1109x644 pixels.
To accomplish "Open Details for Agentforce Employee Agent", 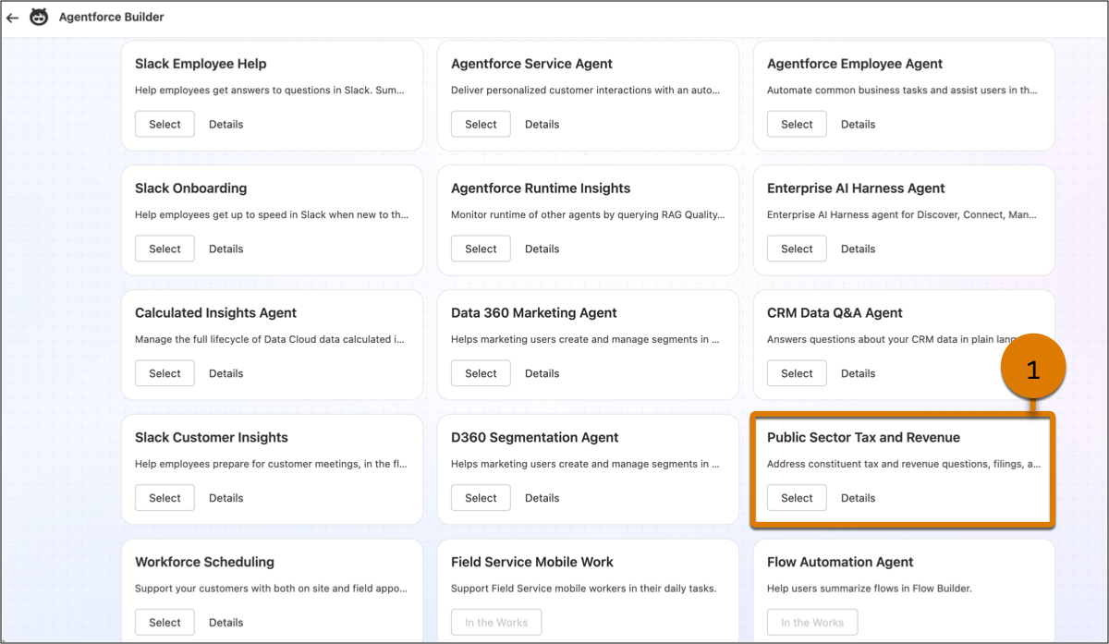I will coord(858,124).
